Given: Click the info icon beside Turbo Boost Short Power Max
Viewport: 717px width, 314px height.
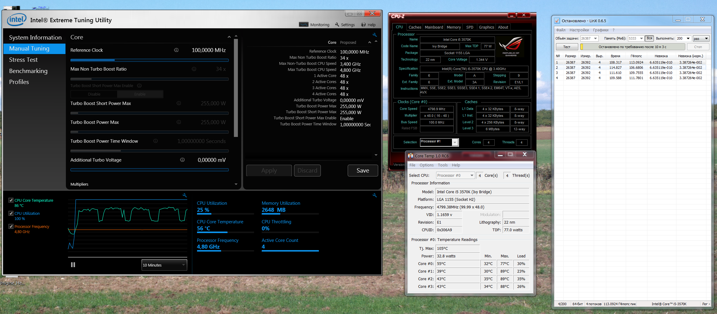Looking at the screenshot, I should [179, 103].
